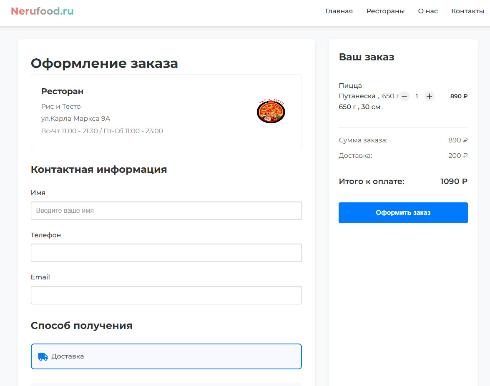Click the Сумма заказа label
The image size is (490, 386).
tap(363, 140)
